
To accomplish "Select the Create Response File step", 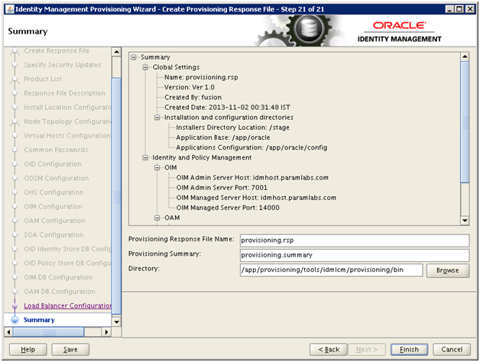I will coord(57,51).
